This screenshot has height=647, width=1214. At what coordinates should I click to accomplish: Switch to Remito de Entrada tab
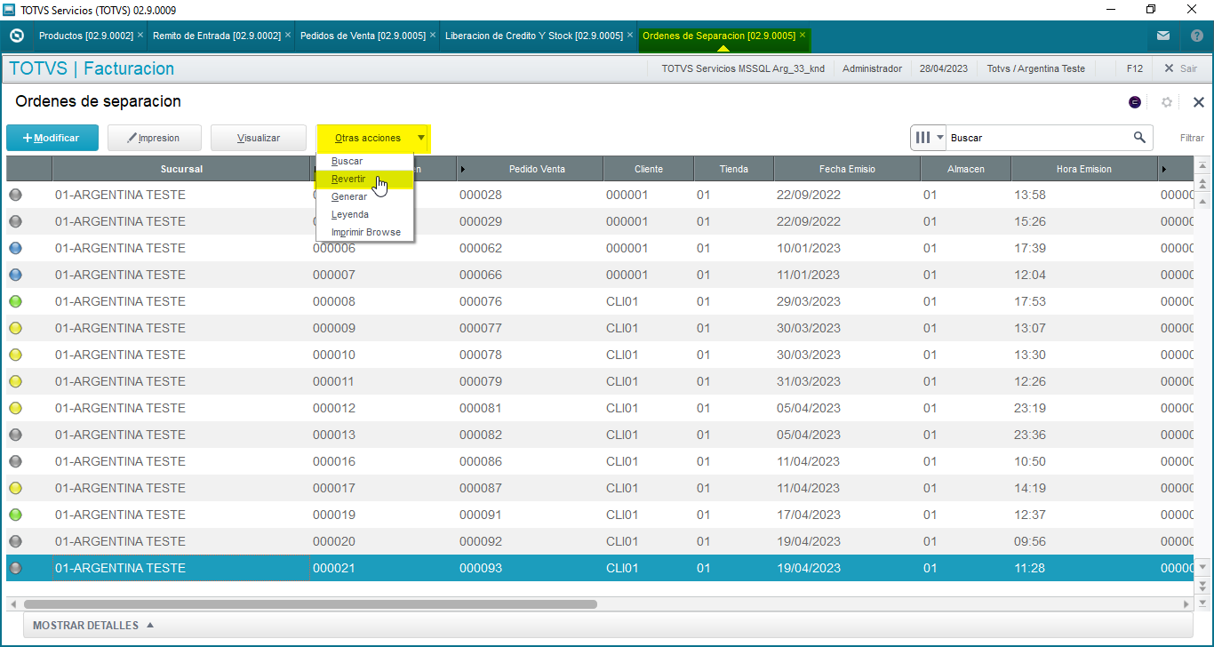[217, 36]
